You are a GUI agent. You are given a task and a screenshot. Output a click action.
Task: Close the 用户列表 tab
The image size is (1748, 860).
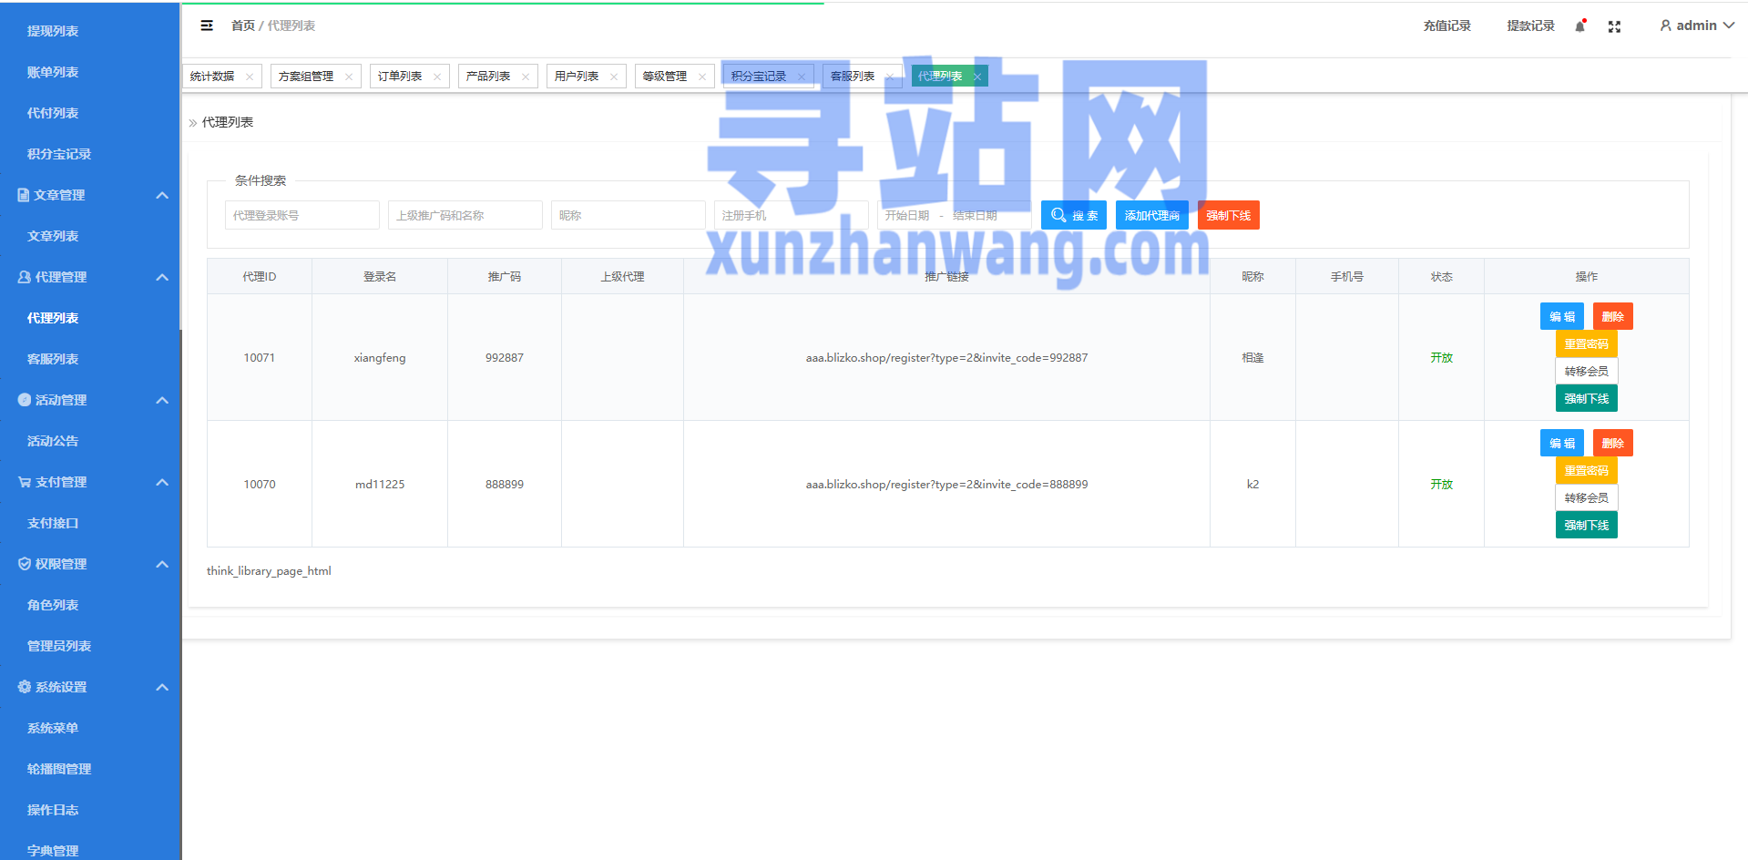[x=614, y=77]
